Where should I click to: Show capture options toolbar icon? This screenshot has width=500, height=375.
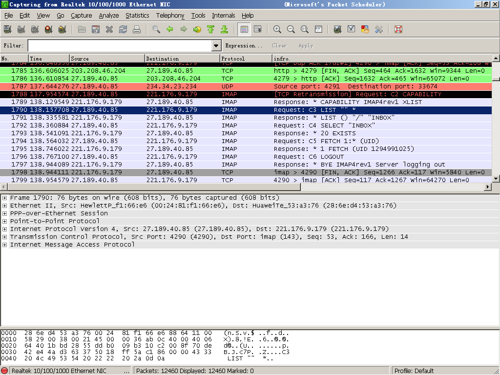click(x=21, y=29)
